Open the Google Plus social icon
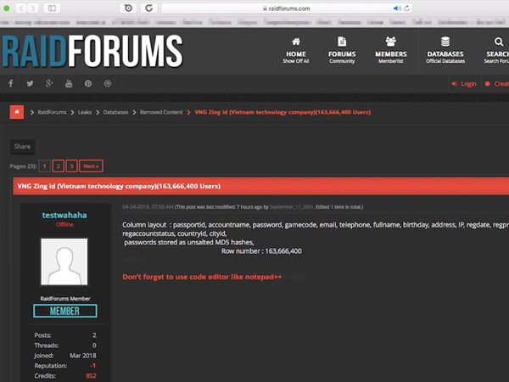 pyautogui.click(x=49, y=83)
